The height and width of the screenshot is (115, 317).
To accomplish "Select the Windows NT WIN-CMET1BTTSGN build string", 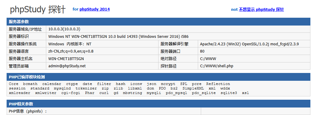I will pos(119,37).
